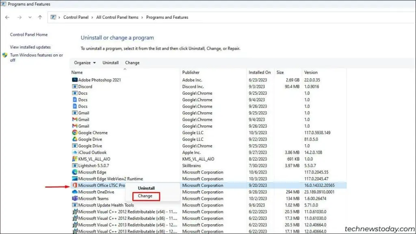Select KMS_VL_ALL_AIO program name
The height and width of the screenshot is (234, 416).
[94, 159]
